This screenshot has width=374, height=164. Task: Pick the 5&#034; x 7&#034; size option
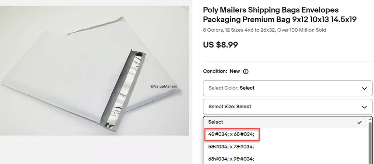tap(231, 146)
